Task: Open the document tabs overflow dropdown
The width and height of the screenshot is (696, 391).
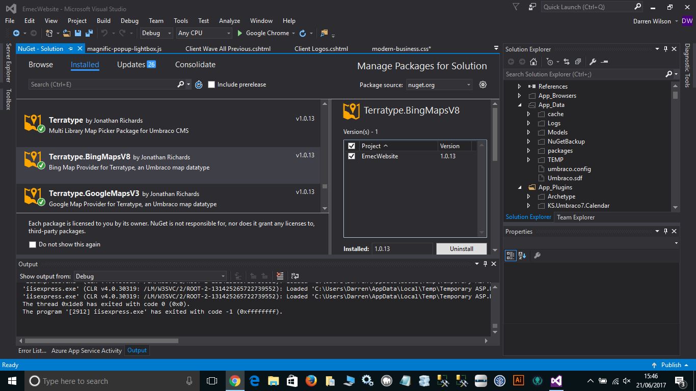Action: coord(496,48)
